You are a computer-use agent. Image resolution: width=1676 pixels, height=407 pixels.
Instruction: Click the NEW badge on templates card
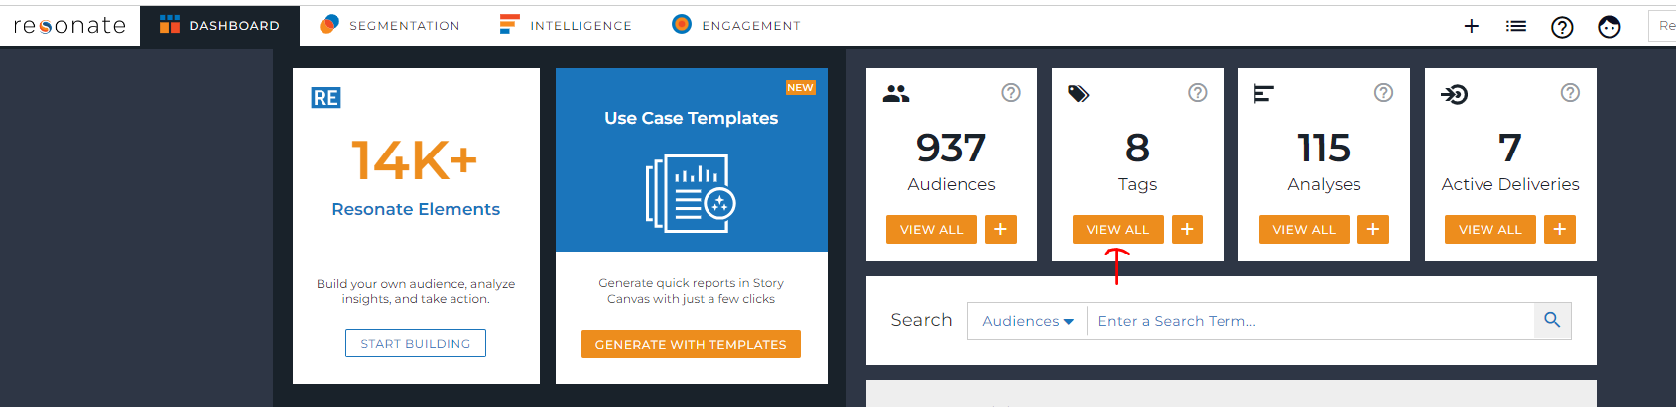[800, 88]
